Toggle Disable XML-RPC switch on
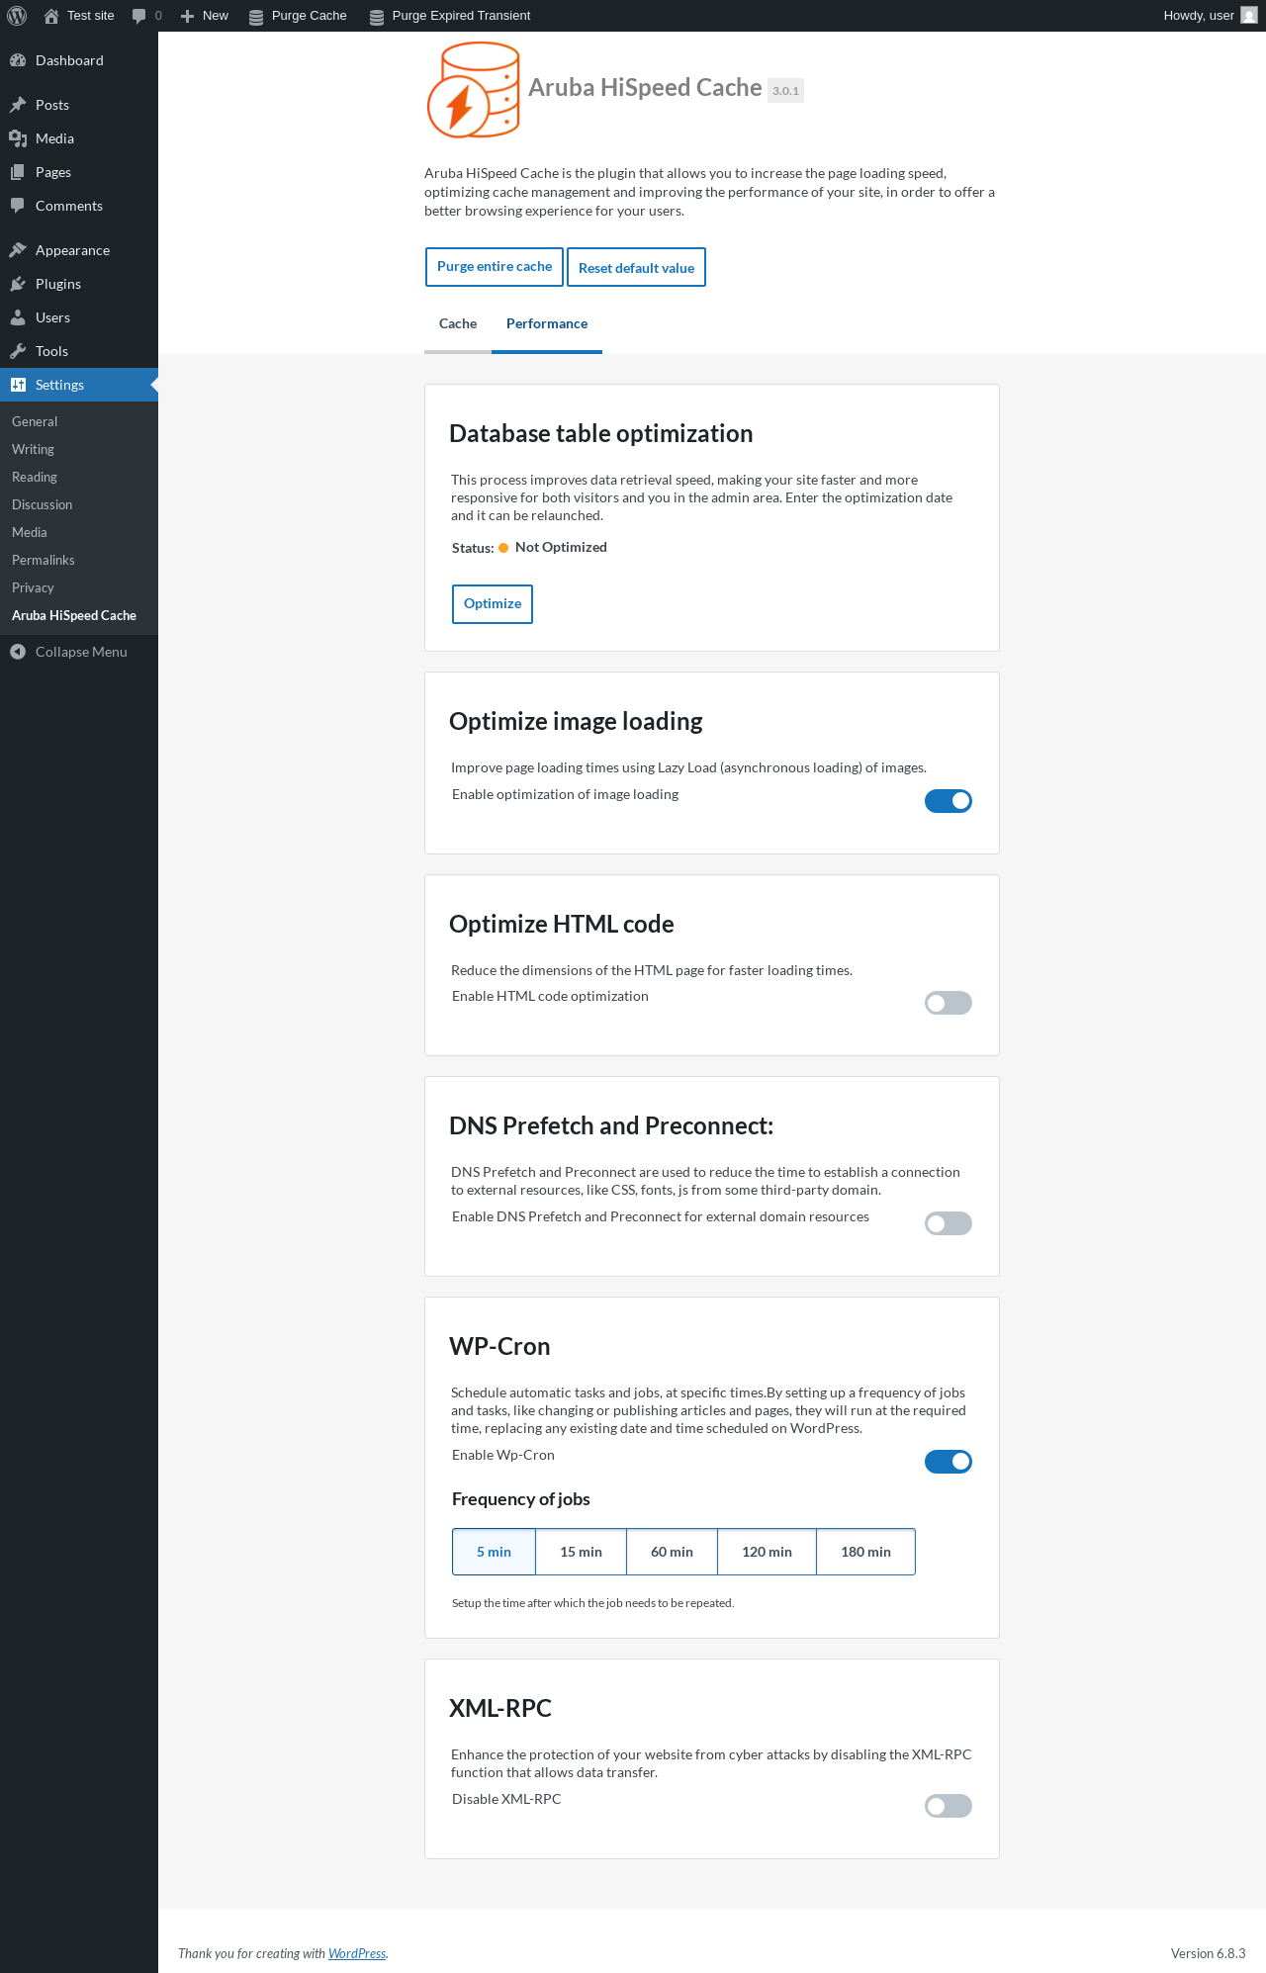1266x1973 pixels. pyautogui.click(x=948, y=1806)
